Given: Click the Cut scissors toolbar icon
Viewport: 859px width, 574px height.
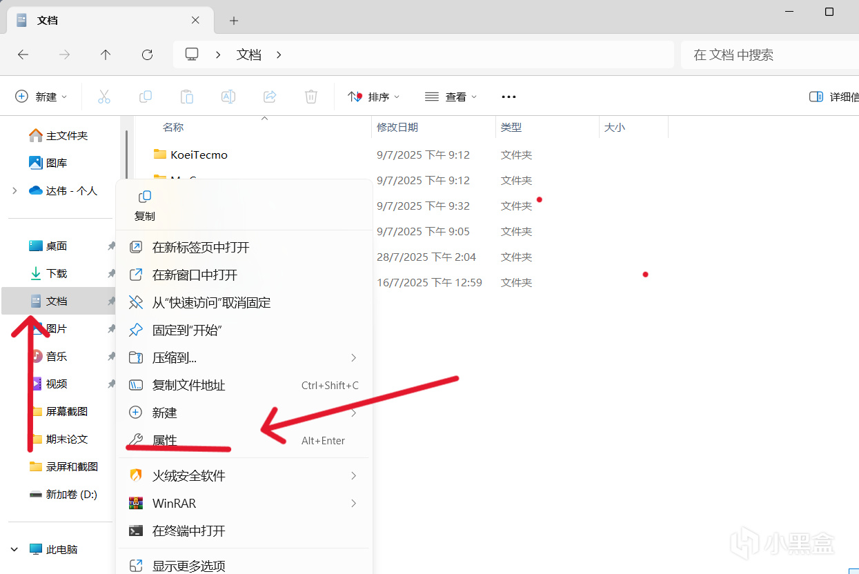Looking at the screenshot, I should [x=104, y=97].
